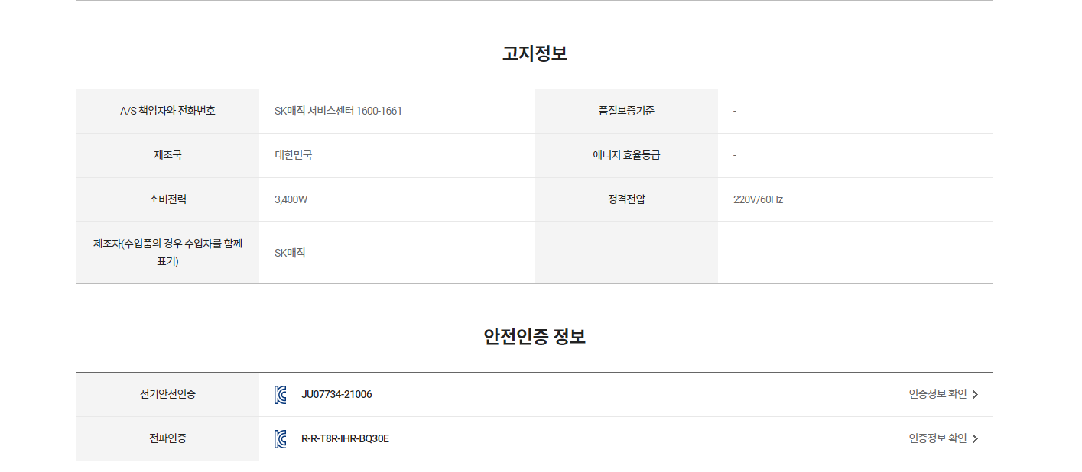Screen dimensions: 1082x472
Task: Click SK매직 서비스센터 1600-1661 phone text
Action: 338,111
